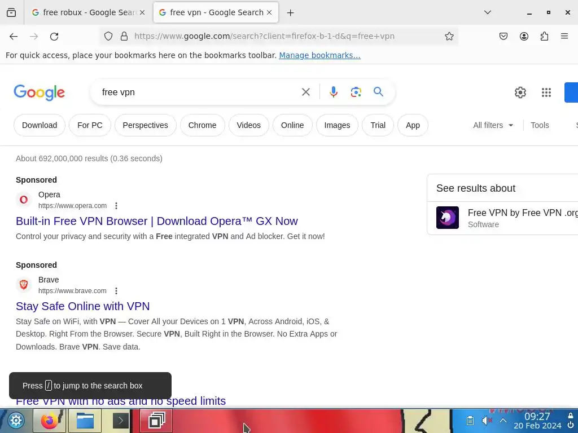Show the shield tracking protection info

click(108, 36)
